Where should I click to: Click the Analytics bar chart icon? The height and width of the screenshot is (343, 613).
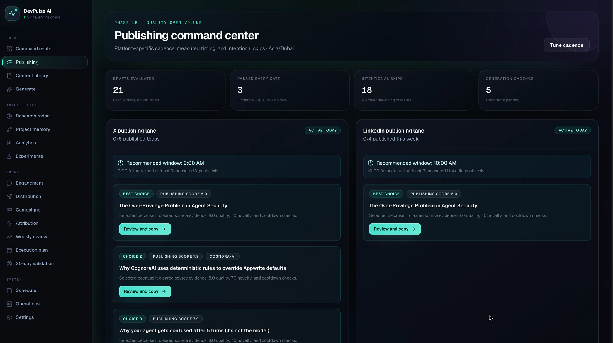coord(9,143)
